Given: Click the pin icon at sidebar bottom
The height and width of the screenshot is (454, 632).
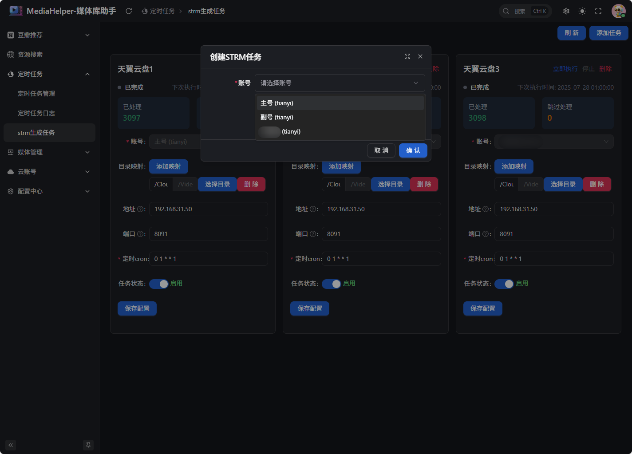Looking at the screenshot, I should pyautogui.click(x=88, y=445).
